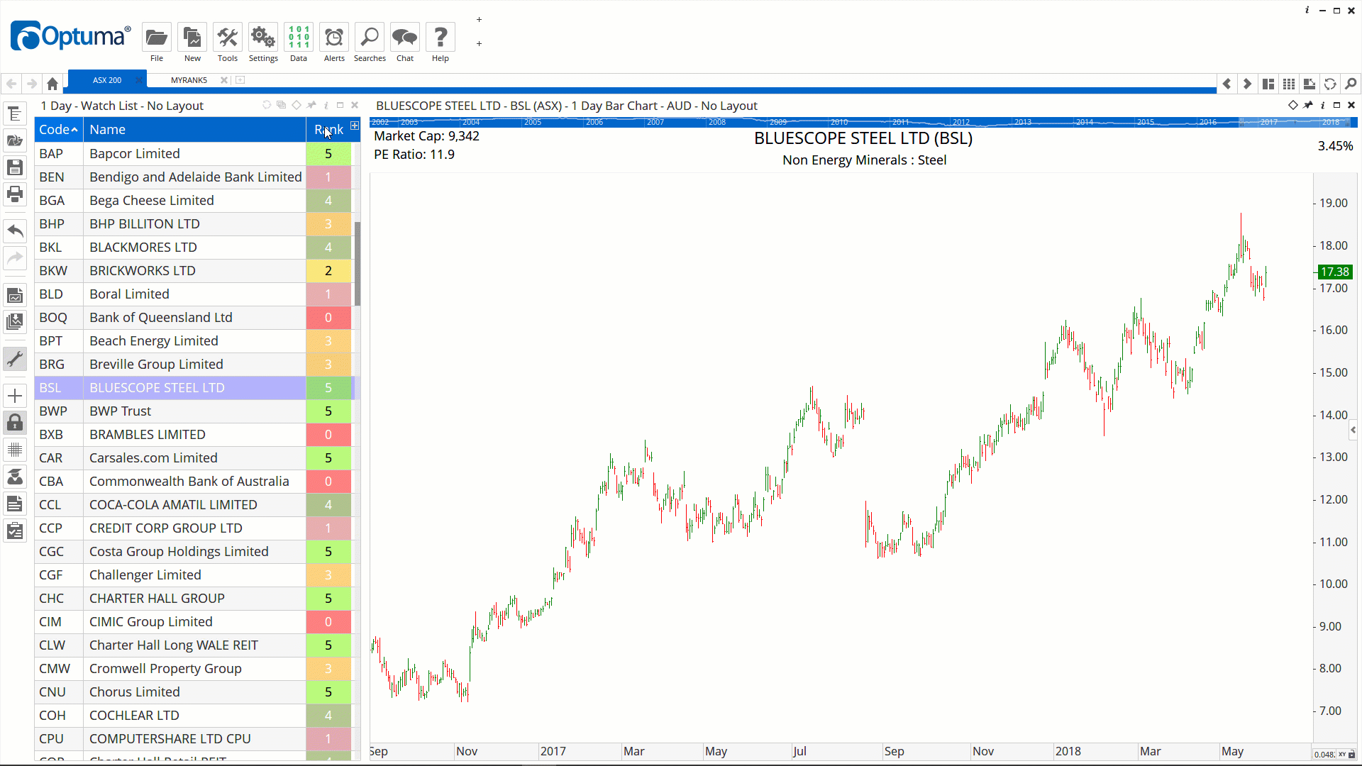Screen dimensions: 1362x766
Task: Expand the collapsed right side panel arrow
Action: (1353, 430)
